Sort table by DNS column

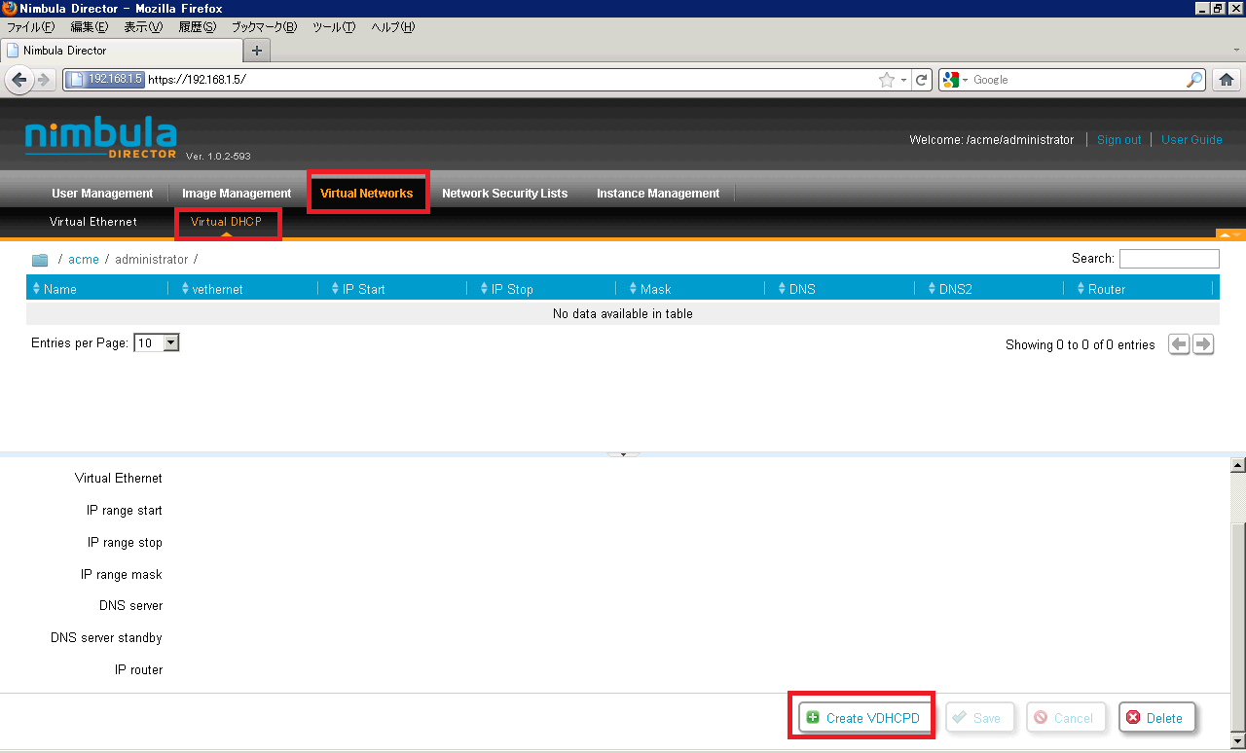840,289
